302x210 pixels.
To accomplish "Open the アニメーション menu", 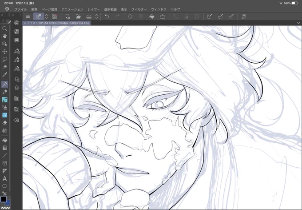I will pyautogui.click(x=72, y=9).
